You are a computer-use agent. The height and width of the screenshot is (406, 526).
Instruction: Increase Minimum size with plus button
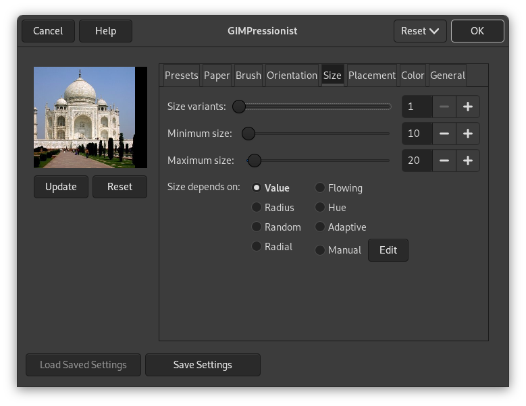coord(467,134)
